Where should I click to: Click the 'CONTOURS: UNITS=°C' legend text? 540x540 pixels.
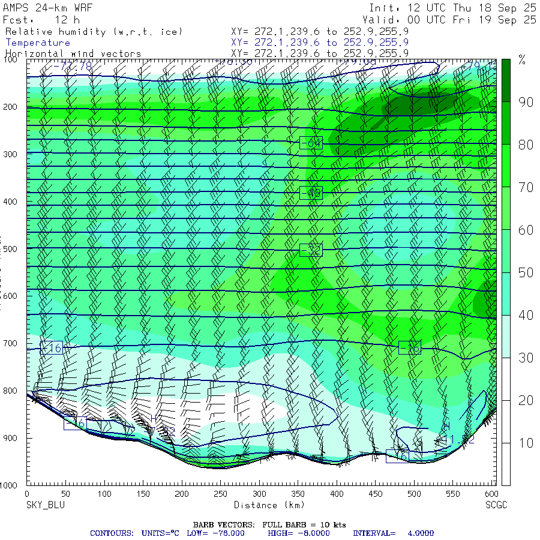pos(134,533)
